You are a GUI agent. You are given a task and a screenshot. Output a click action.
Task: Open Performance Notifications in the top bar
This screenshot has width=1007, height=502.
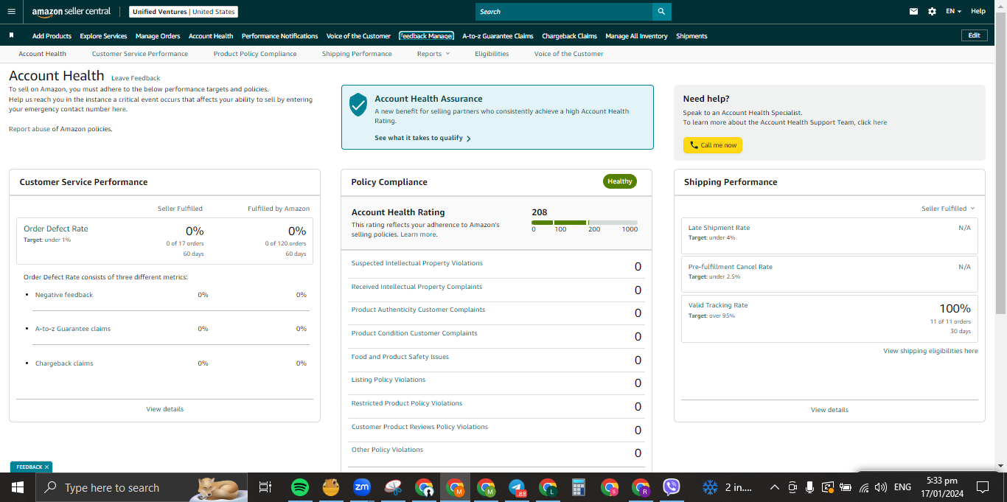279,36
